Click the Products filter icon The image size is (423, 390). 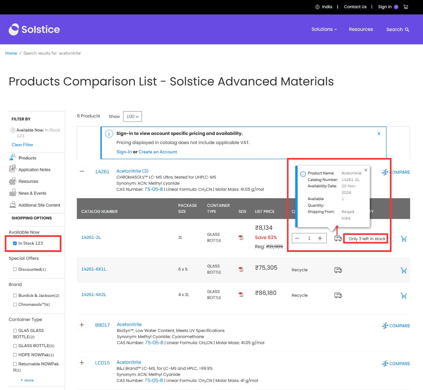tap(13, 157)
